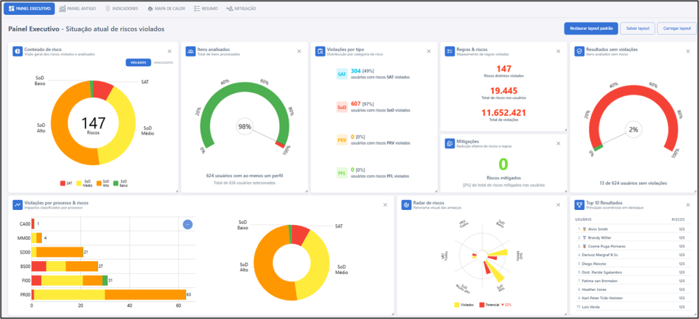Click red SAT swatch in donut legend
Screen dimensions: 699x319
pos(62,183)
